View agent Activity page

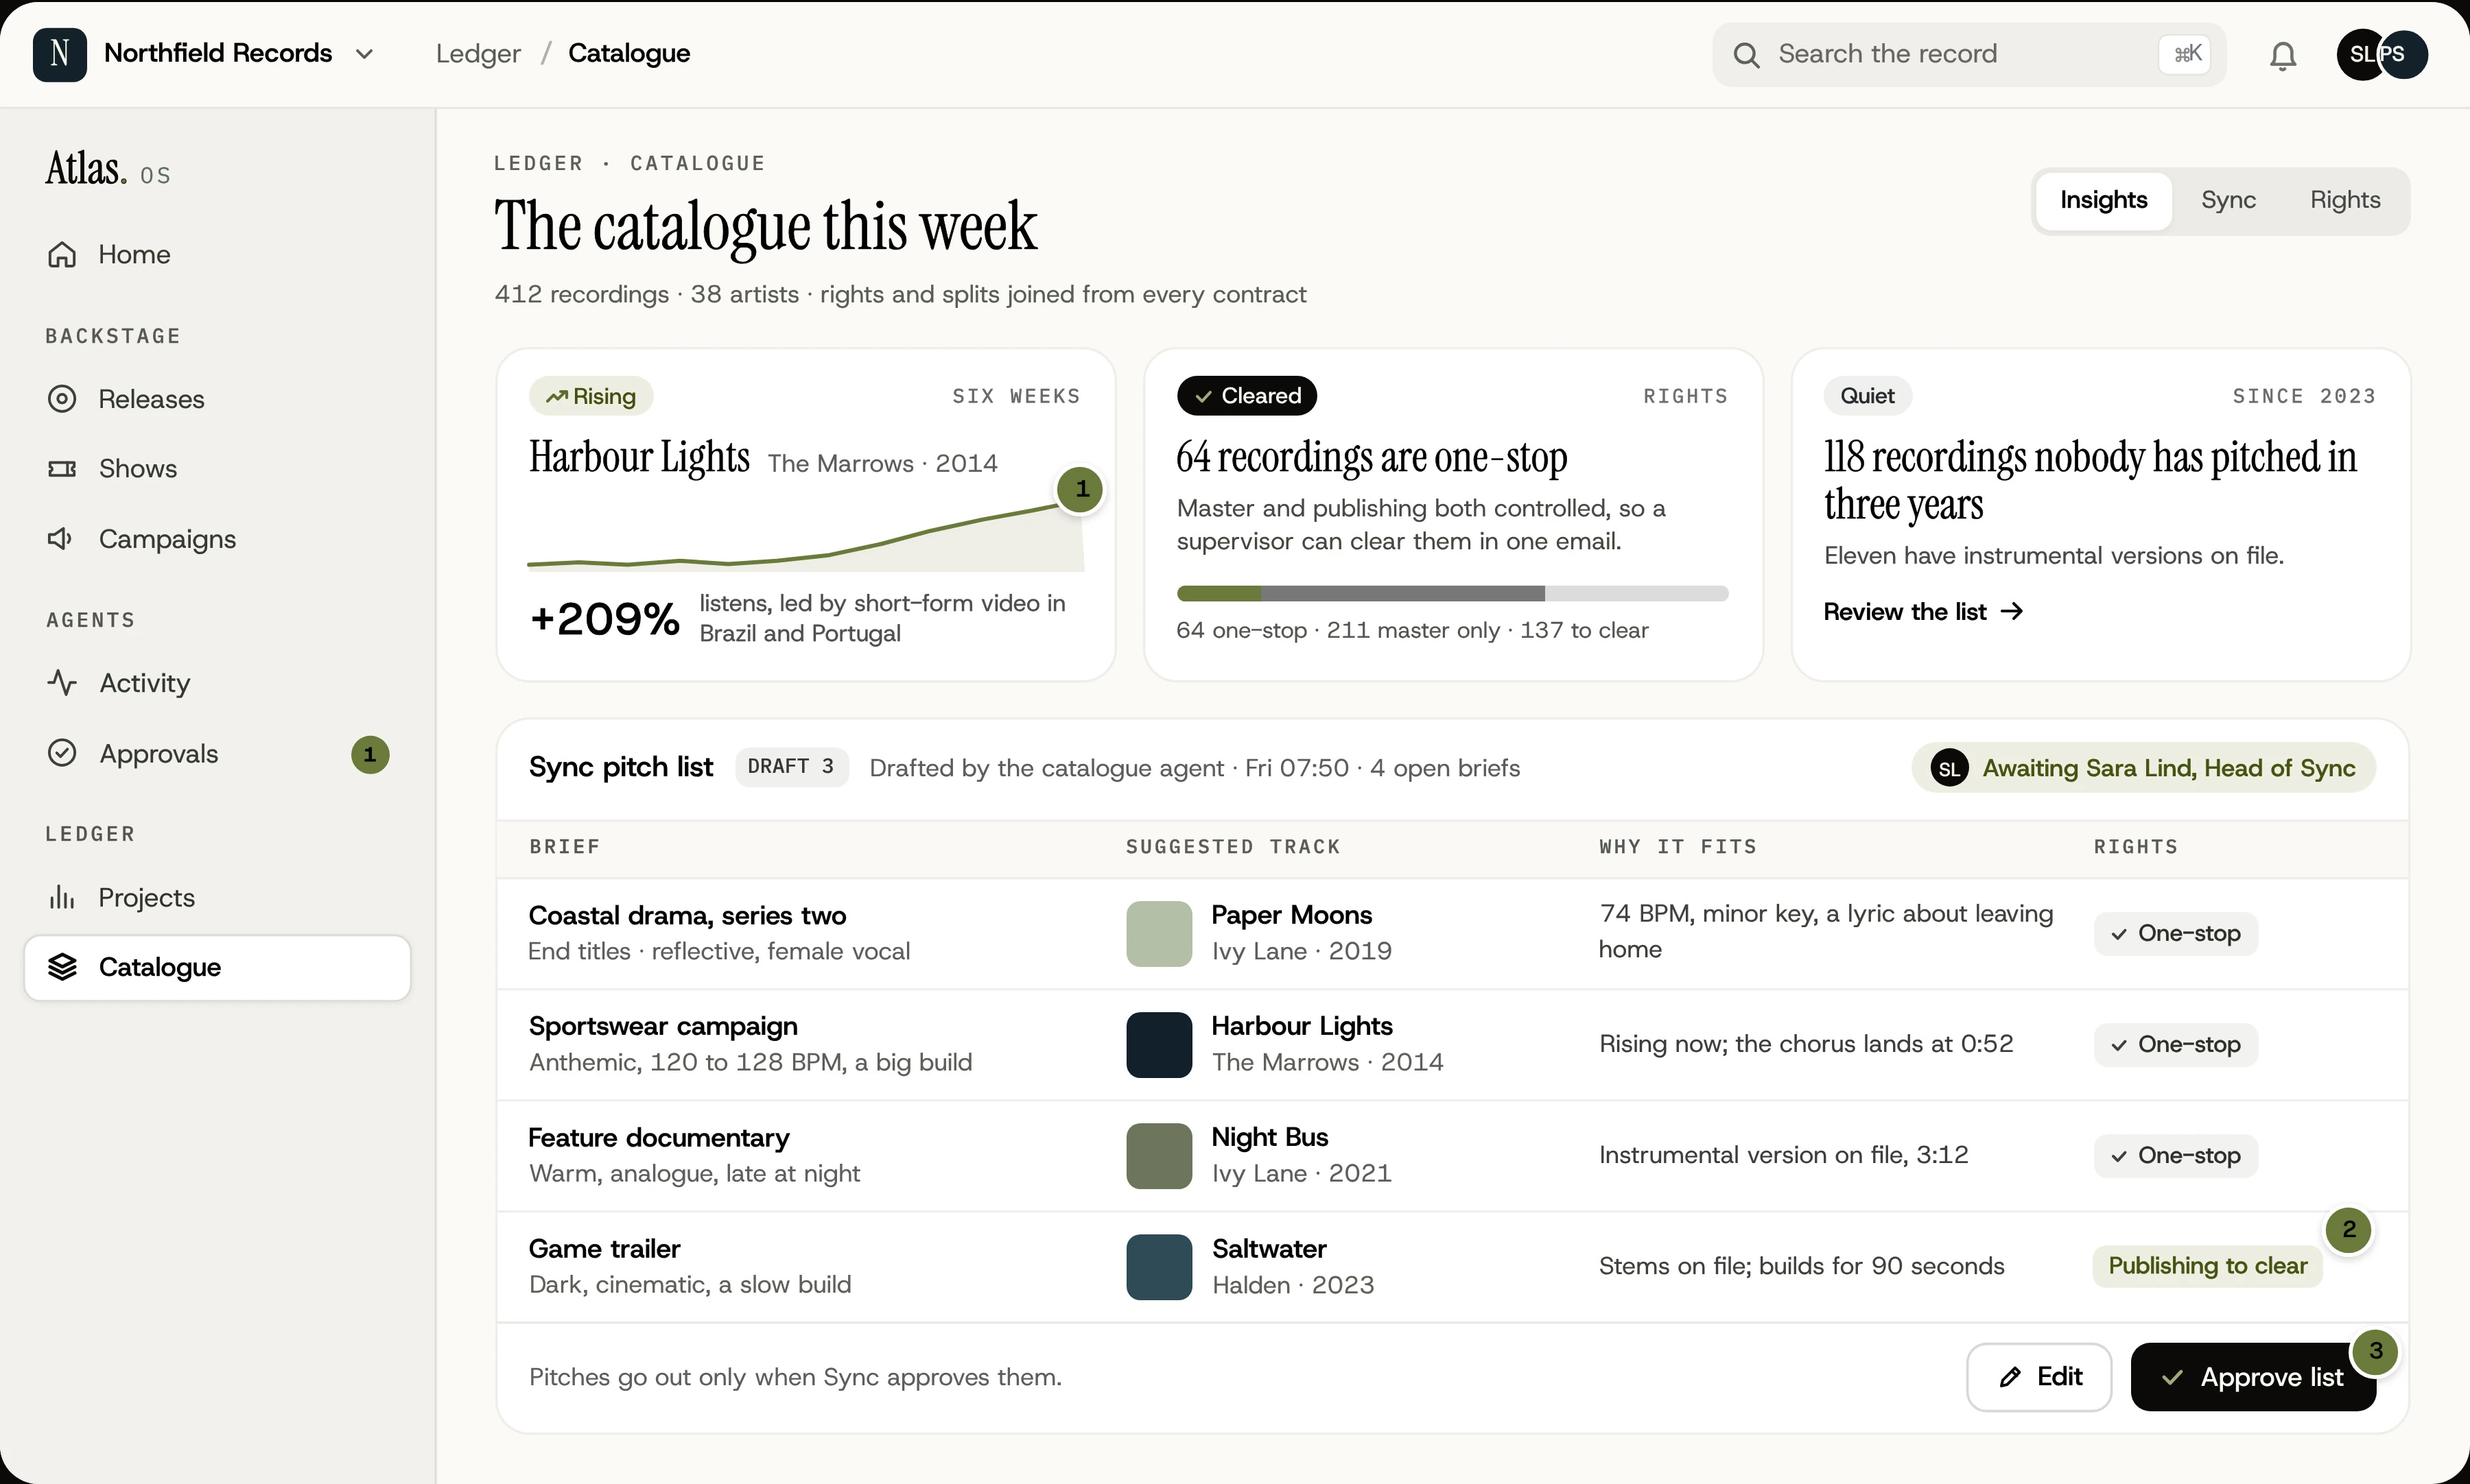pos(216,683)
